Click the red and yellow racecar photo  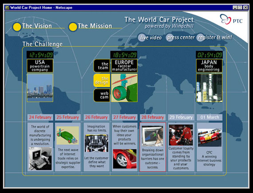pos(210,138)
